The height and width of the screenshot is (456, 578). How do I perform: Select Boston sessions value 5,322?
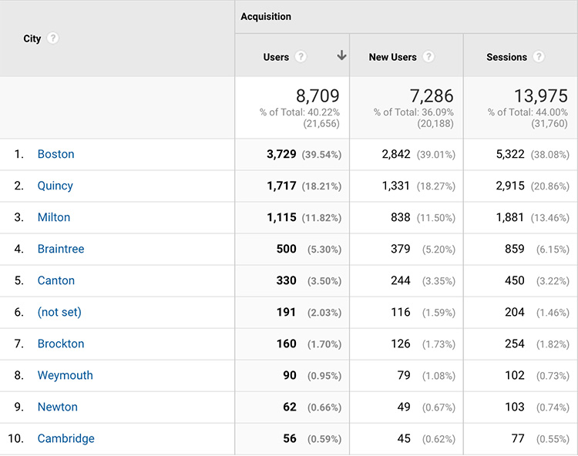click(510, 154)
